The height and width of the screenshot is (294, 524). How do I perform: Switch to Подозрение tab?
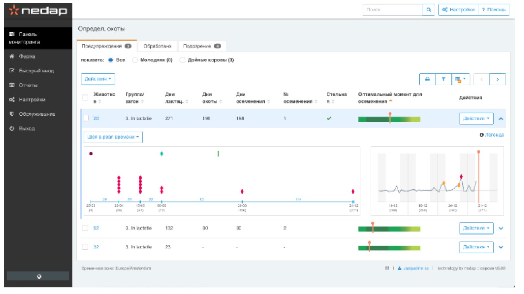[202, 46]
